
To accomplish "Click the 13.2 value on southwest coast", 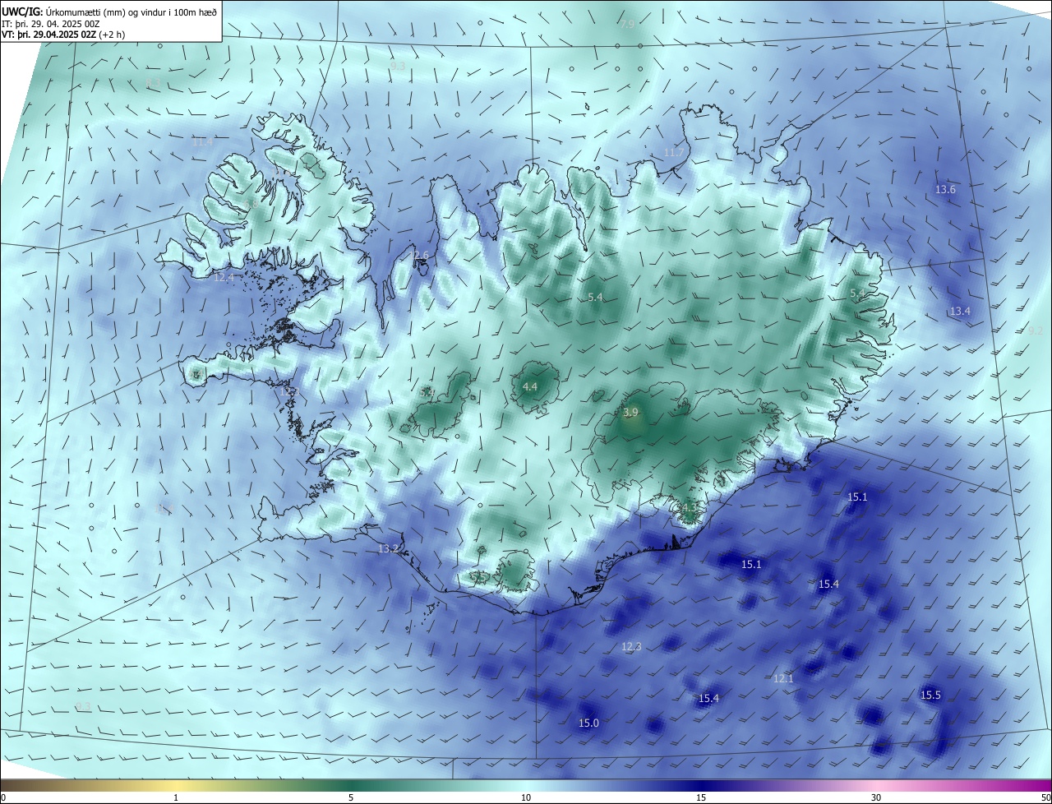I will pyautogui.click(x=389, y=548).
